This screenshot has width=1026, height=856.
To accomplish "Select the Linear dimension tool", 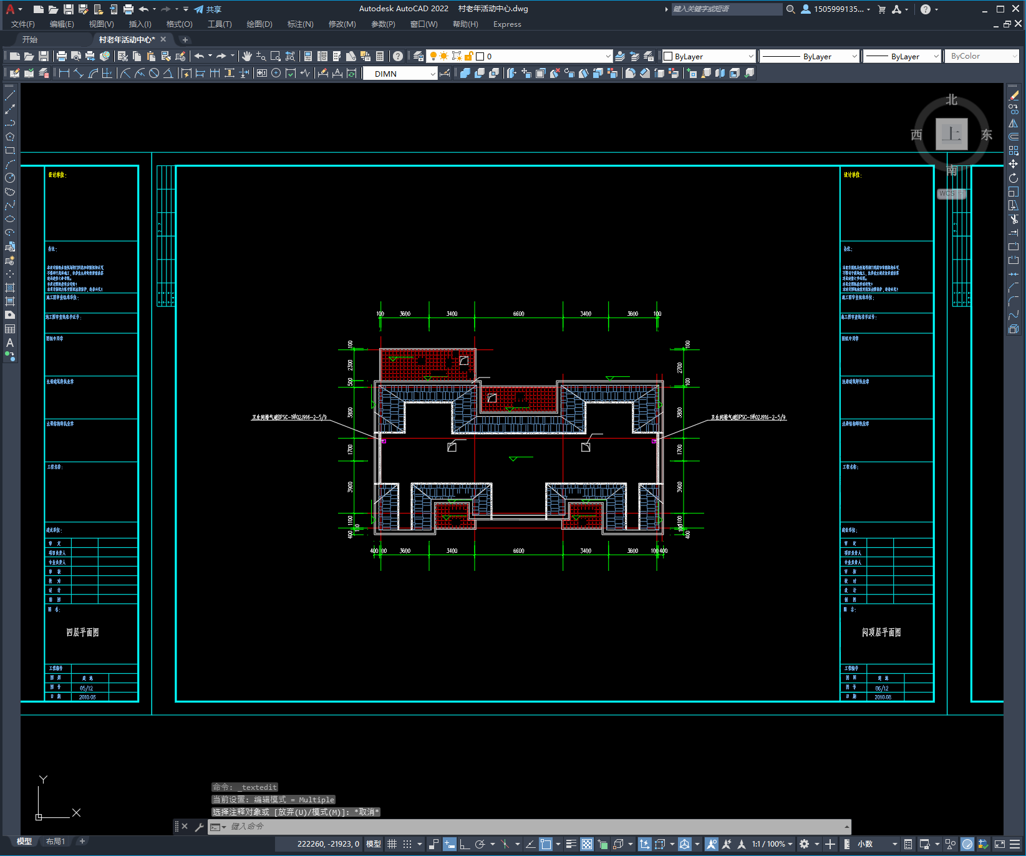I will (64, 73).
